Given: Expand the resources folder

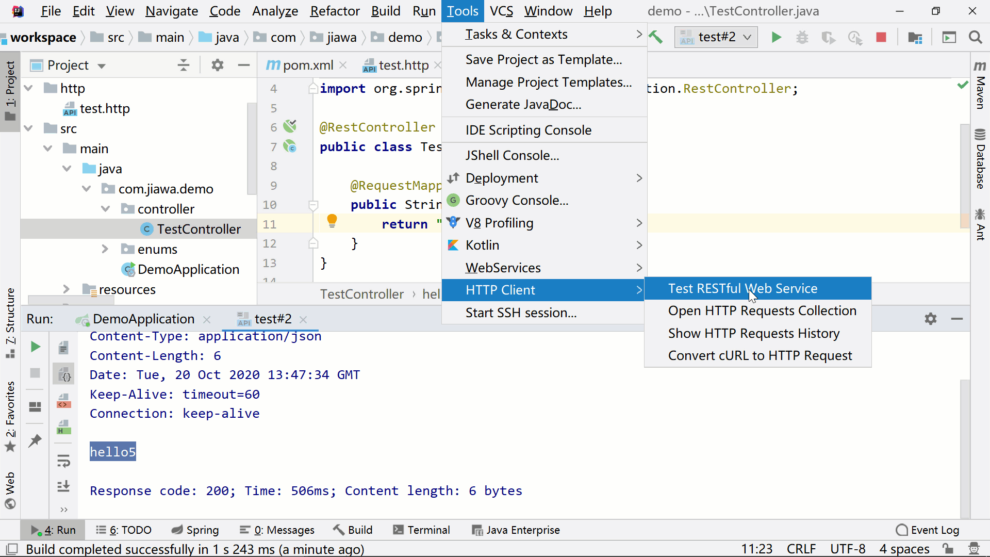Looking at the screenshot, I should (66, 289).
